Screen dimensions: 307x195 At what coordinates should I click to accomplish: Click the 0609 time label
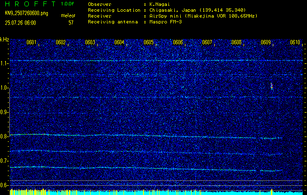[x=266, y=42]
